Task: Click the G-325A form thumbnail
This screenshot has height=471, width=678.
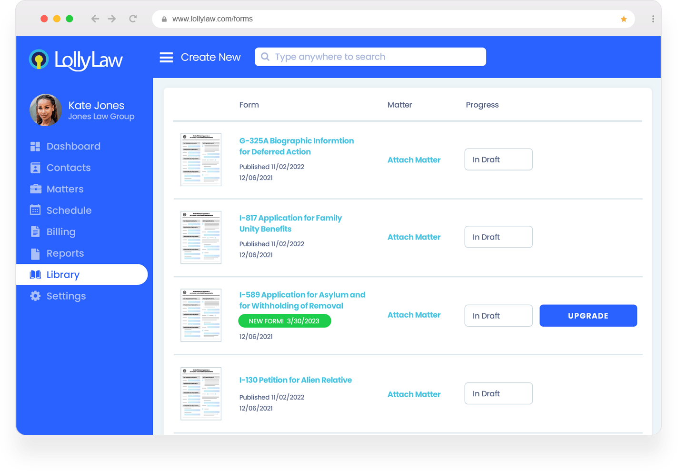Action: pos(201,160)
